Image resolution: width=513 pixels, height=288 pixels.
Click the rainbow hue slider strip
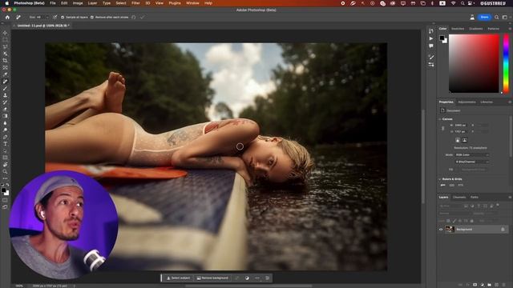point(506,63)
